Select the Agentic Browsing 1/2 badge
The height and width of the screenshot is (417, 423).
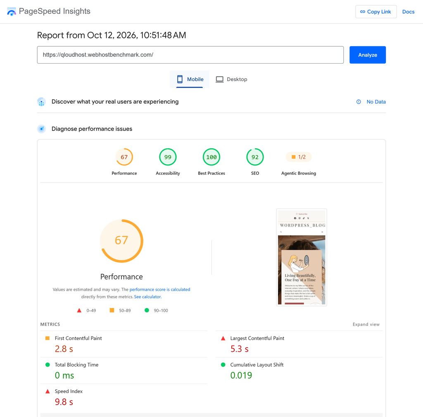click(298, 157)
